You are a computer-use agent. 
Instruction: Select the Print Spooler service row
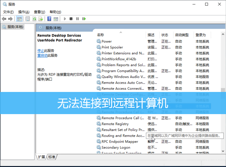(112, 47)
